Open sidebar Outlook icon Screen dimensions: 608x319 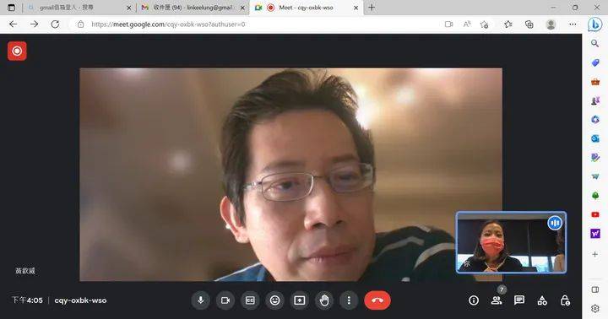click(594, 138)
